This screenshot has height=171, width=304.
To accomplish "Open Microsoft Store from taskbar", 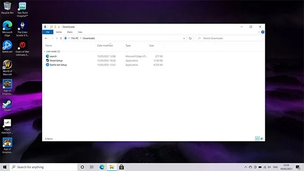I will (122, 167).
